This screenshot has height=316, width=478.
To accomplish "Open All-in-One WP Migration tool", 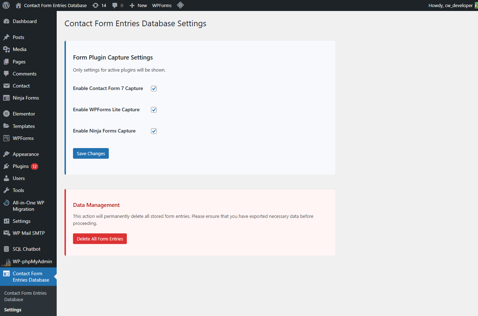I will coord(6,203).
